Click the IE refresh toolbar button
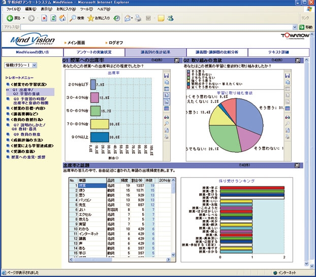316x277 pixels. (53, 18)
